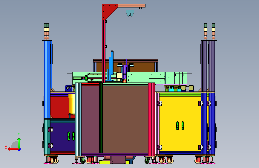
Task: Click the red X axis arrow of the triad
Action: point(13,149)
